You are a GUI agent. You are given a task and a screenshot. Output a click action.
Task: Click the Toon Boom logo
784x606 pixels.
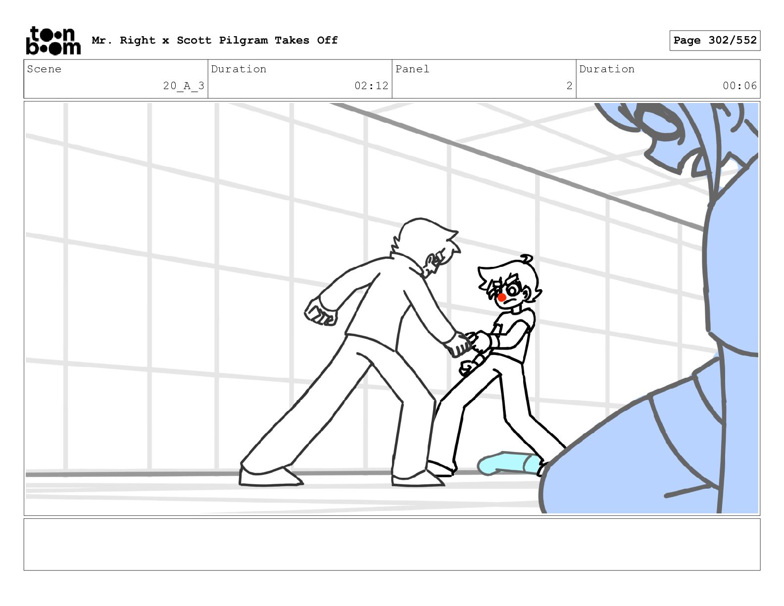point(53,41)
